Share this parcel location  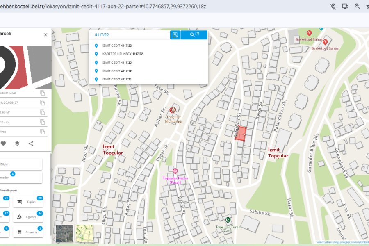pos(31,143)
